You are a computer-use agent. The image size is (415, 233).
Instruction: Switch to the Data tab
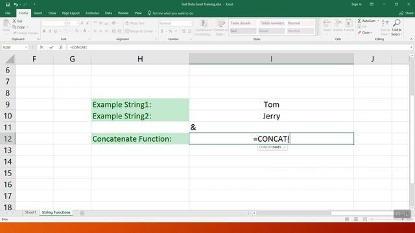point(108,13)
